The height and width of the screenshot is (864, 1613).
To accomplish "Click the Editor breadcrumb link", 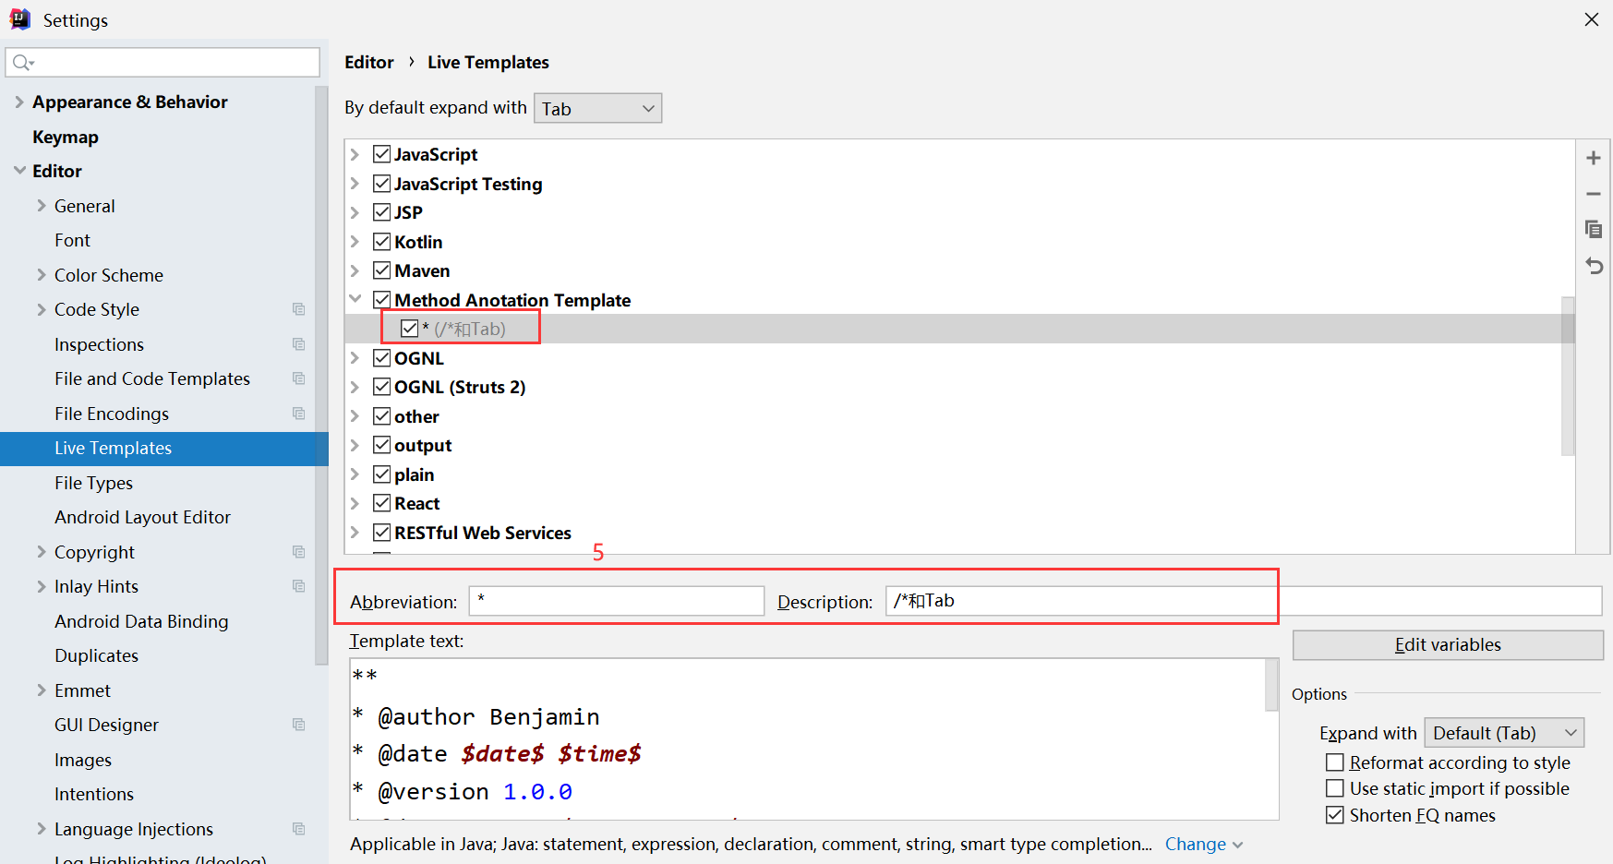I will [x=369, y=62].
